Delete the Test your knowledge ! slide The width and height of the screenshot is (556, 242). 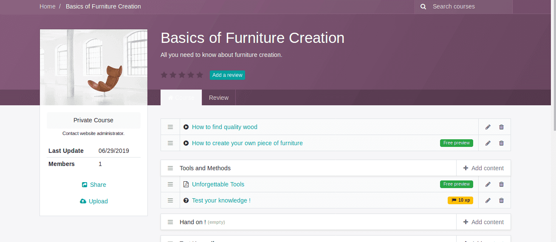(501, 200)
